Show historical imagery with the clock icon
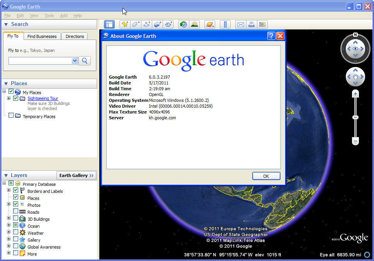The image size is (374, 261). coord(182,24)
